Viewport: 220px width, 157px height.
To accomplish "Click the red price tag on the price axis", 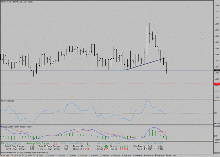I will (216, 84).
